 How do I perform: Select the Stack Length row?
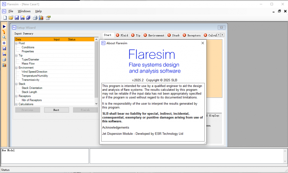point(29,92)
